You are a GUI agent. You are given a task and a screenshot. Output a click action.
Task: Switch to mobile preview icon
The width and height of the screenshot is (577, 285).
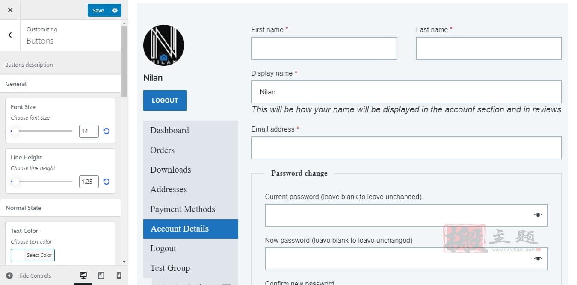pyautogui.click(x=119, y=276)
